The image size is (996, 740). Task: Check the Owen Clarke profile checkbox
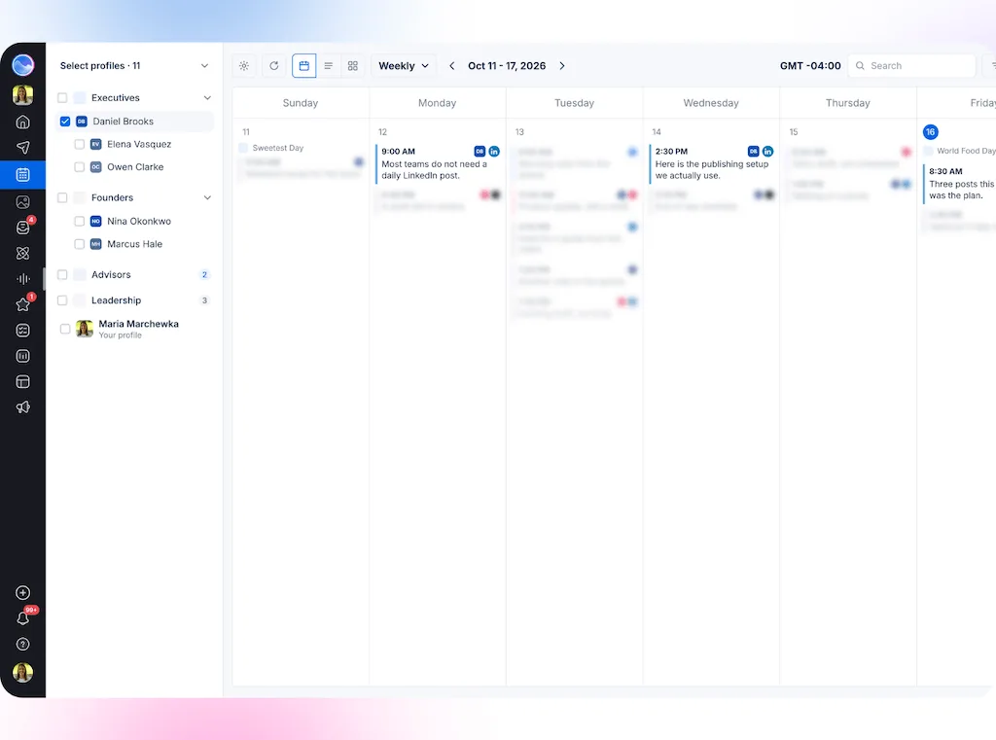click(80, 167)
